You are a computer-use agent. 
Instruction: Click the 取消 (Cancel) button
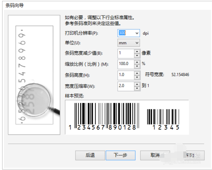[x=155, y=155]
